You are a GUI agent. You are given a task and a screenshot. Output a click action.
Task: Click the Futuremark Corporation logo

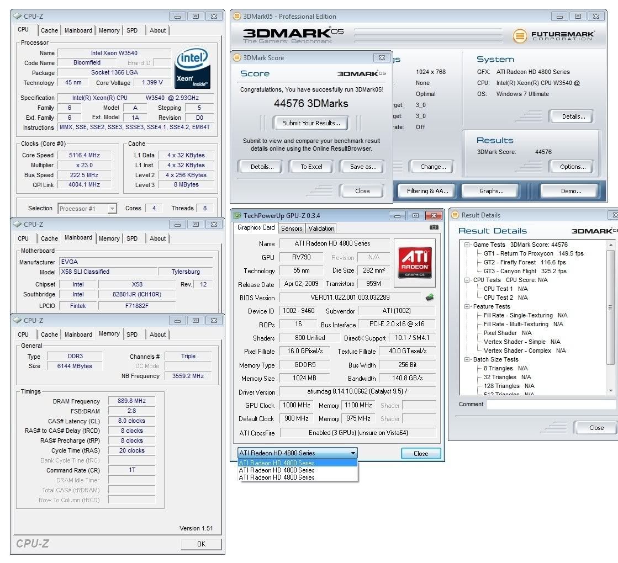point(554,36)
